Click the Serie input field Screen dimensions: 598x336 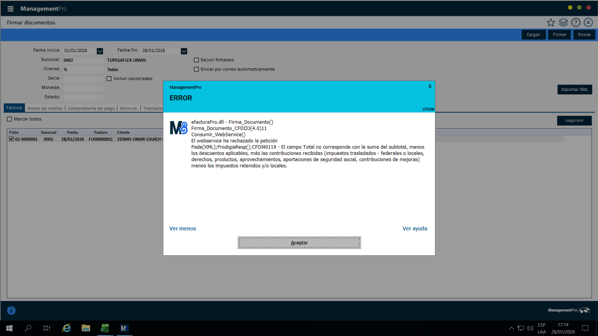coord(83,79)
